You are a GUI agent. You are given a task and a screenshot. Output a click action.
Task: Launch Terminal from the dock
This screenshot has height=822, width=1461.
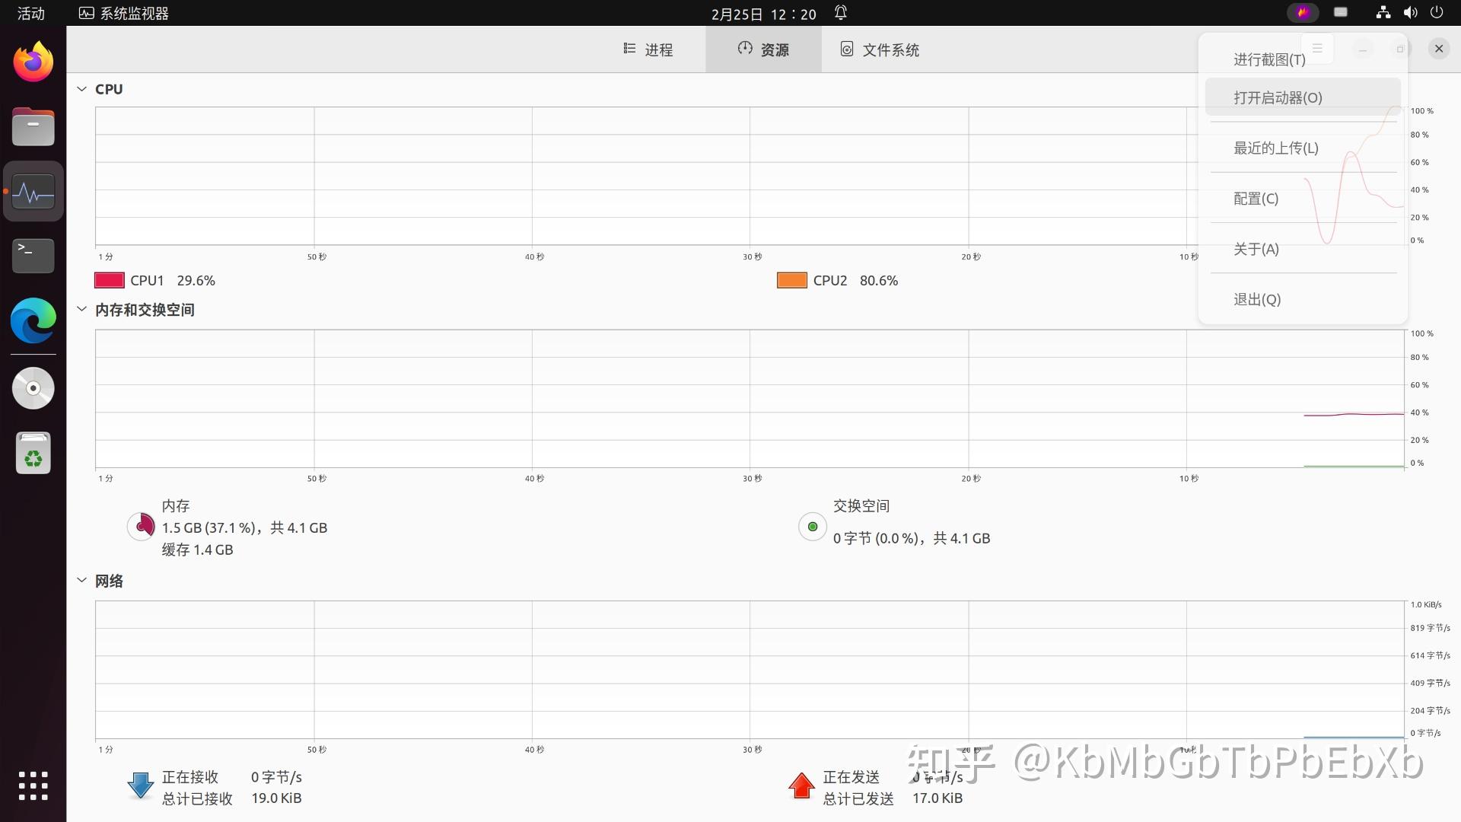click(x=33, y=255)
